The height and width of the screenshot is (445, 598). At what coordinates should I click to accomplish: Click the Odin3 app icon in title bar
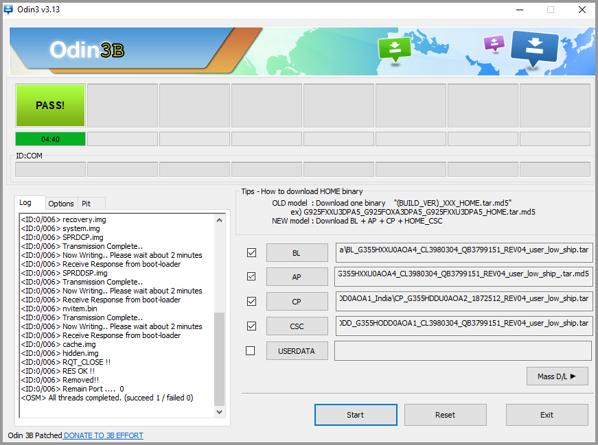tap(8, 10)
